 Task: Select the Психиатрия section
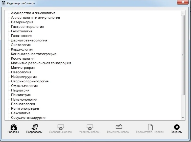click(21, 95)
